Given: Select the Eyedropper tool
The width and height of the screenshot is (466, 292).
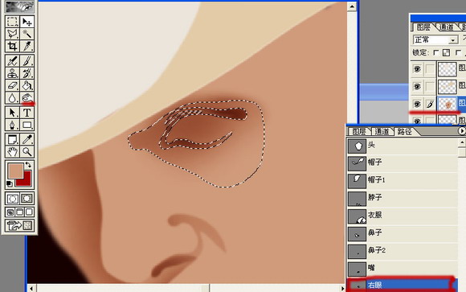Looking at the screenshot, I should click(x=27, y=139).
